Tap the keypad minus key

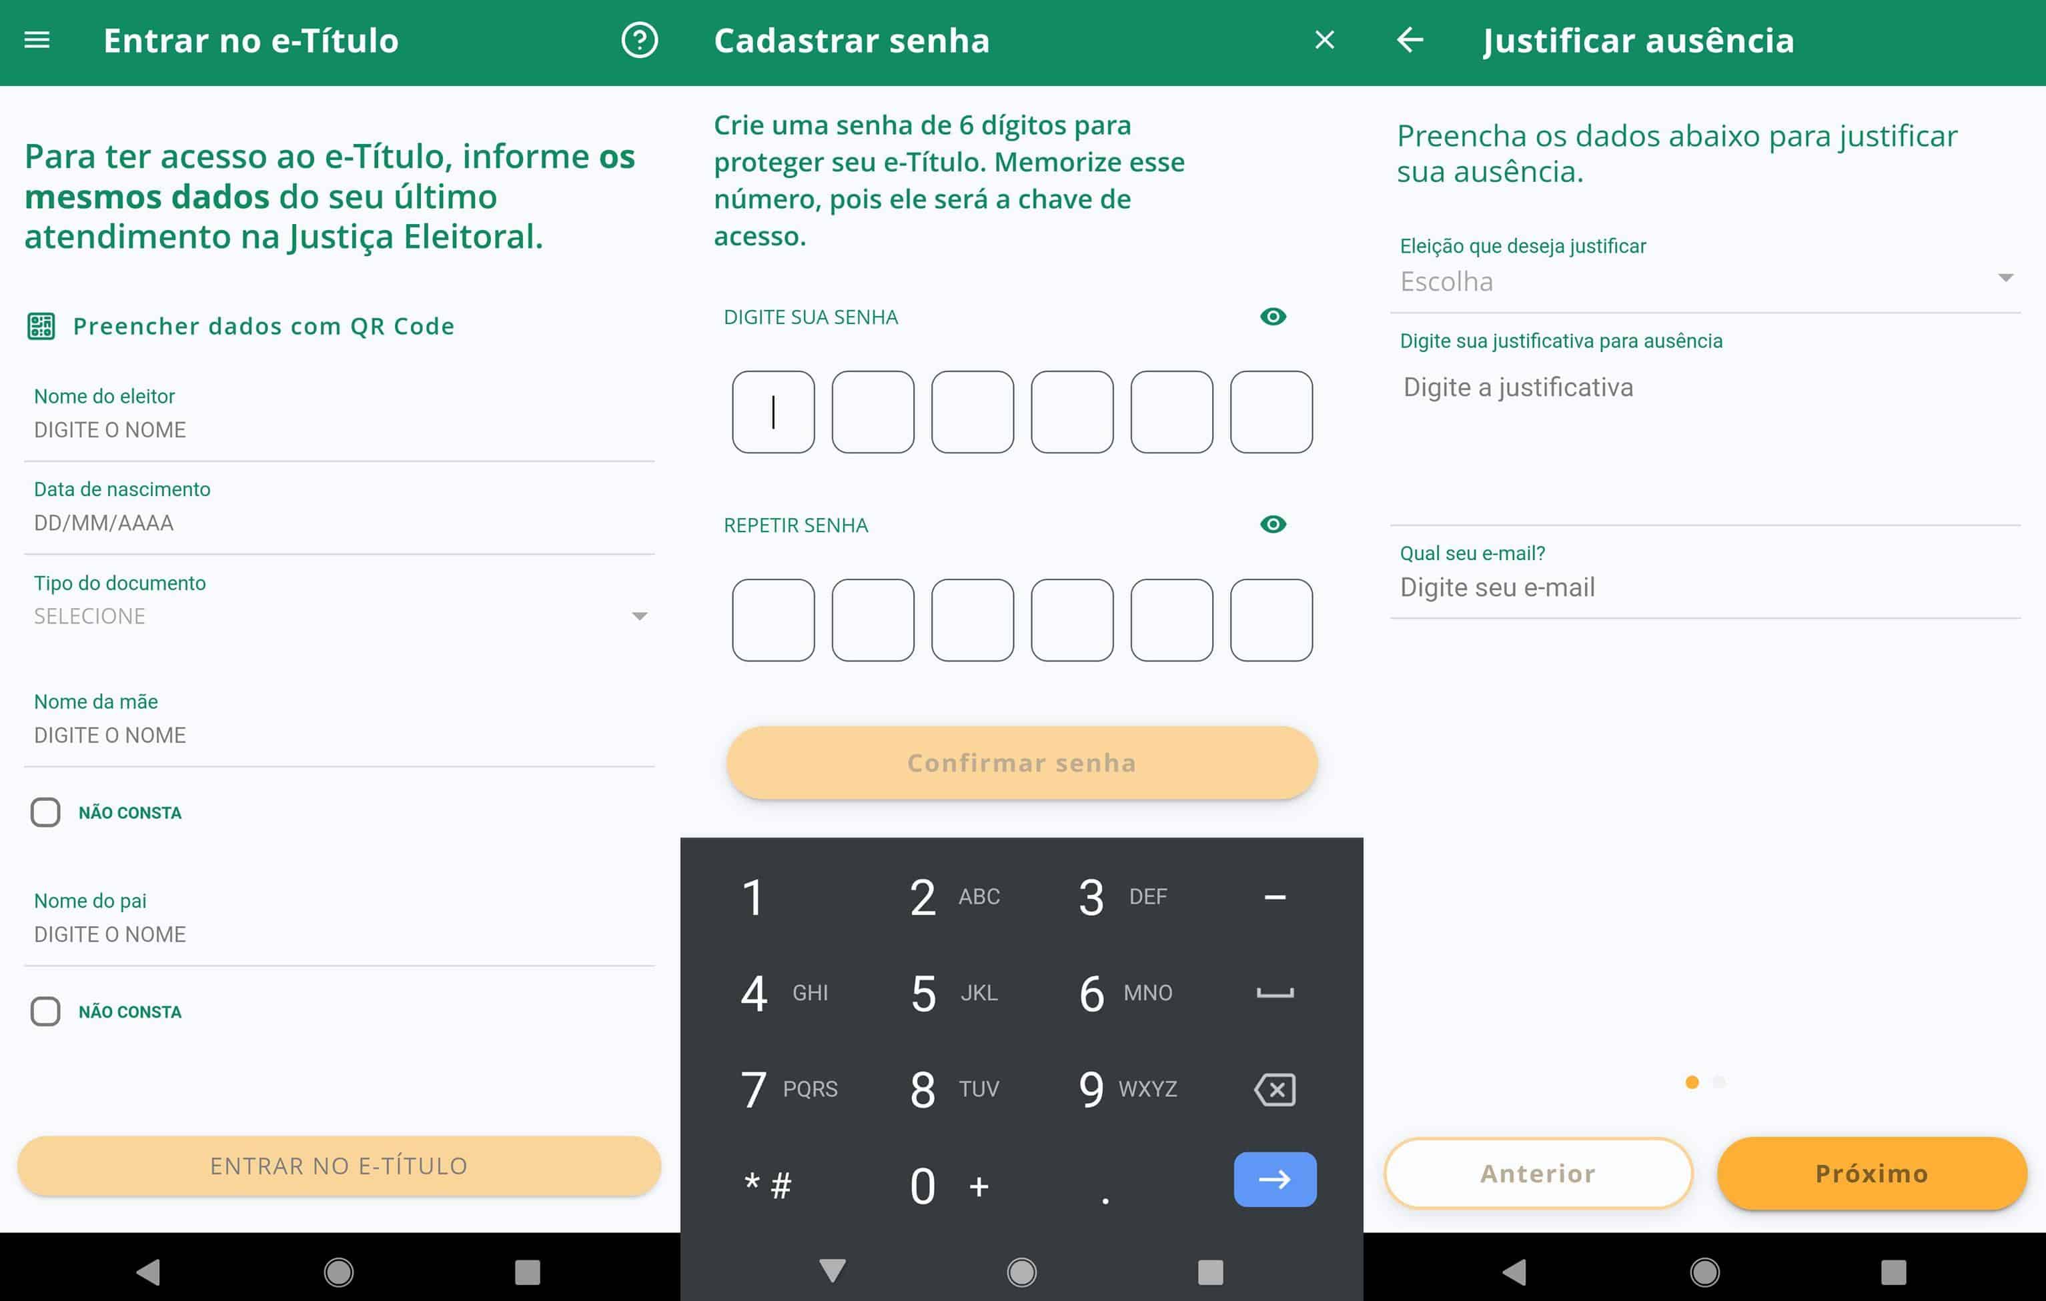tap(1275, 897)
